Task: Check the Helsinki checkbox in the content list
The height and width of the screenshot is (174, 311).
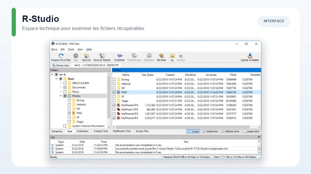Action: click(x=114, y=84)
